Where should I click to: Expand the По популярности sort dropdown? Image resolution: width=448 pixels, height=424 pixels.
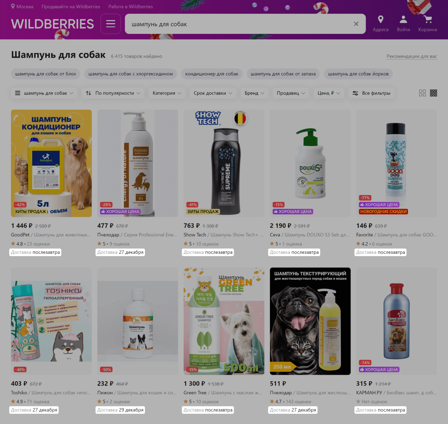click(x=113, y=93)
